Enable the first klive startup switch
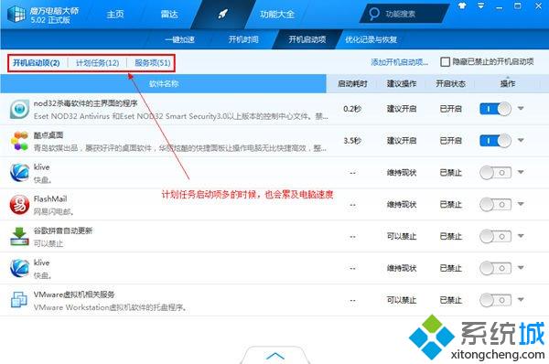The width and height of the screenshot is (549, 364). [495, 173]
